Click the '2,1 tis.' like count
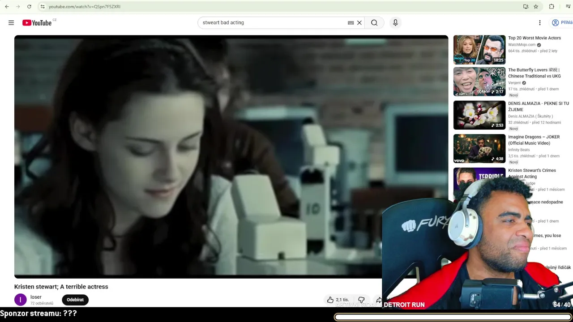573x322 pixels. click(x=342, y=300)
